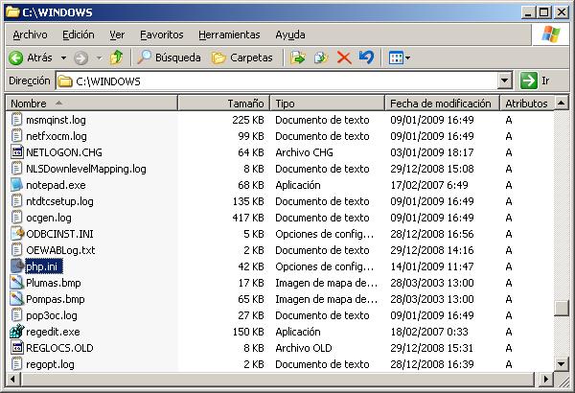Delete selected file with red X icon
This screenshot has height=393, width=575.
[344, 58]
